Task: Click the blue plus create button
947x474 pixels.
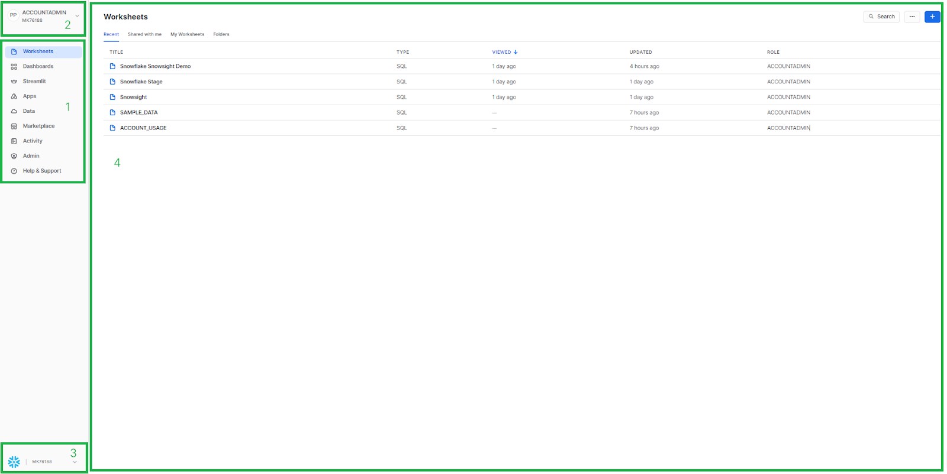Action: (932, 17)
